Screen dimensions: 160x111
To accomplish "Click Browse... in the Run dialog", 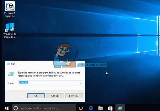I will [74, 96].
